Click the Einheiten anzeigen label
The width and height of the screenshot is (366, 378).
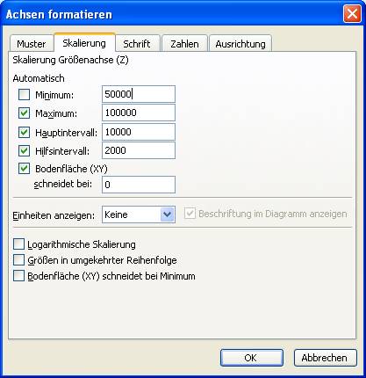tap(54, 215)
